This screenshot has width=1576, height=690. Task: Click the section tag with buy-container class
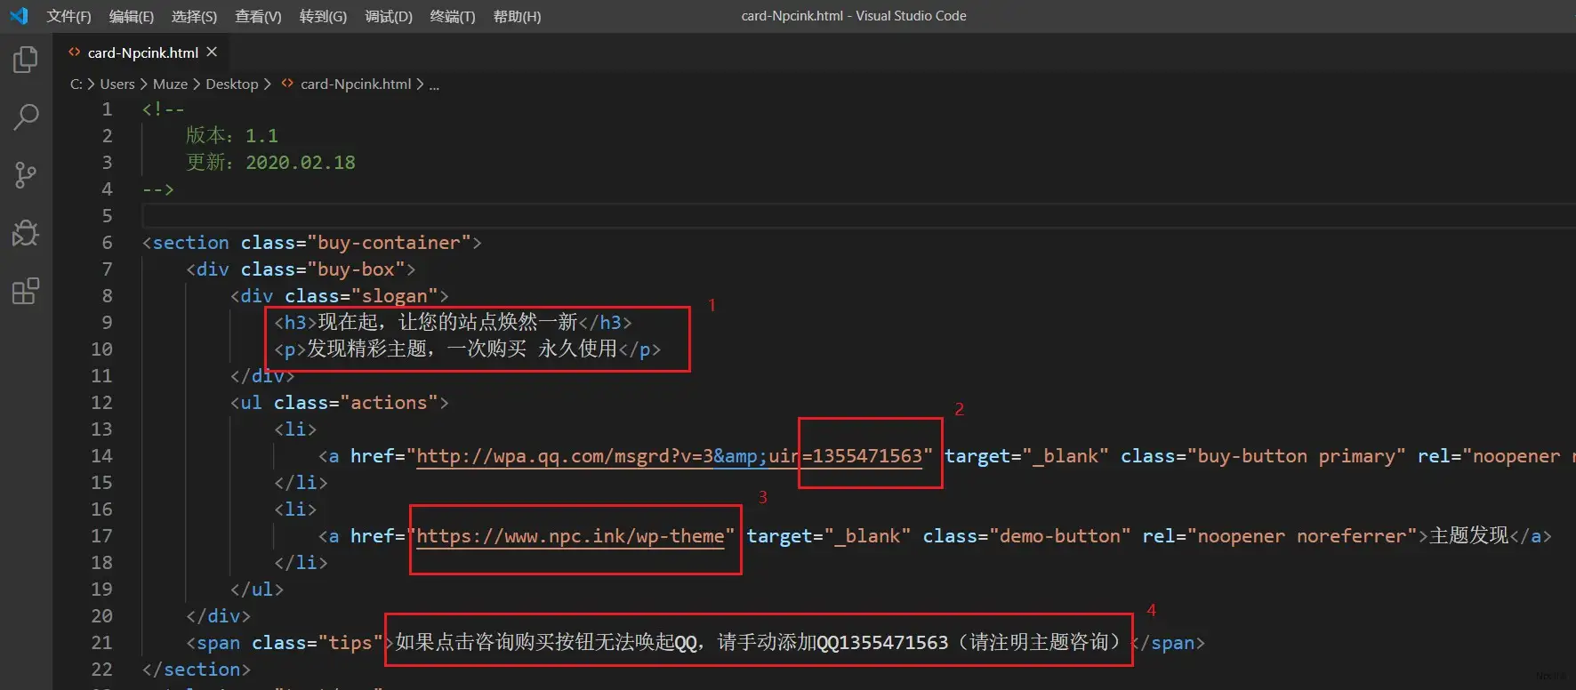pos(311,243)
